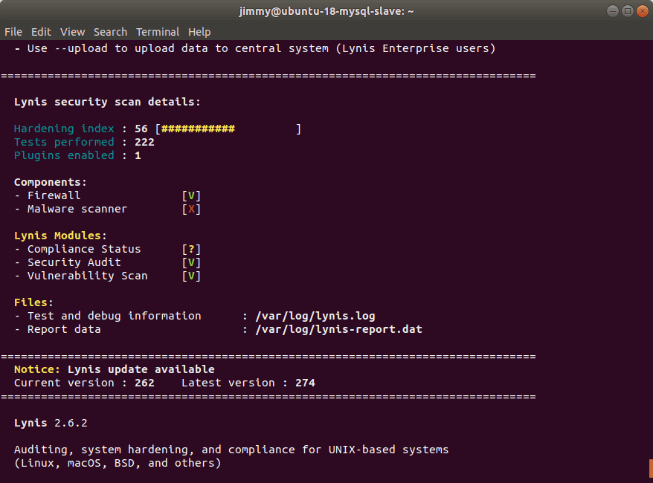Close the terminal window
653x483 pixels.
coord(643,11)
